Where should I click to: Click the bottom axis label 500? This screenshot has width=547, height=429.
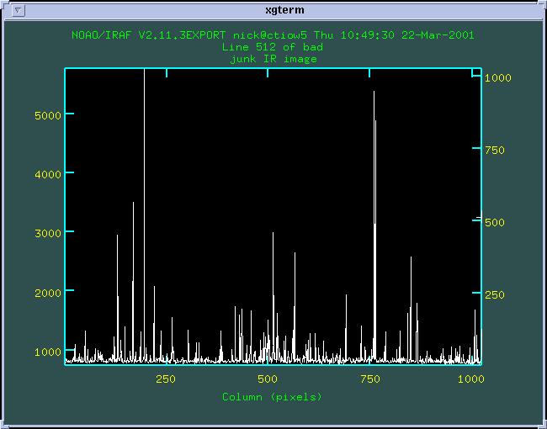[268, 379]
